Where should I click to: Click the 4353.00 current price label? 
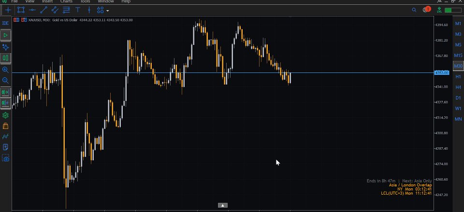(441, 72)
